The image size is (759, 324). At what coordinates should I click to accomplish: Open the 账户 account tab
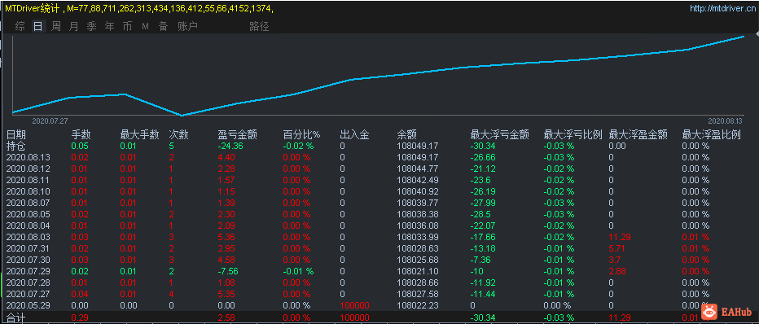(x=187, y=26)
